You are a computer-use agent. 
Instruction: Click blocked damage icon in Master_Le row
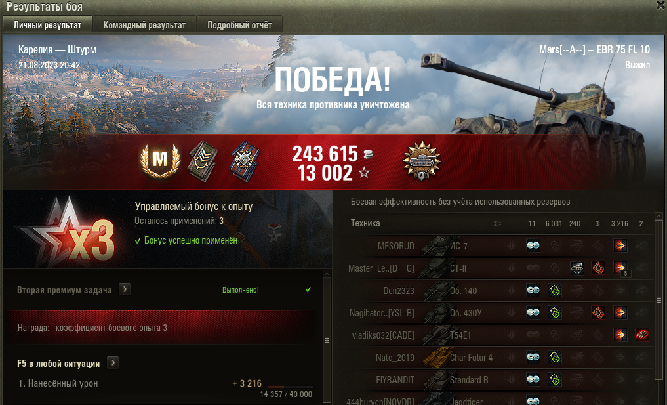click(576, 268)
